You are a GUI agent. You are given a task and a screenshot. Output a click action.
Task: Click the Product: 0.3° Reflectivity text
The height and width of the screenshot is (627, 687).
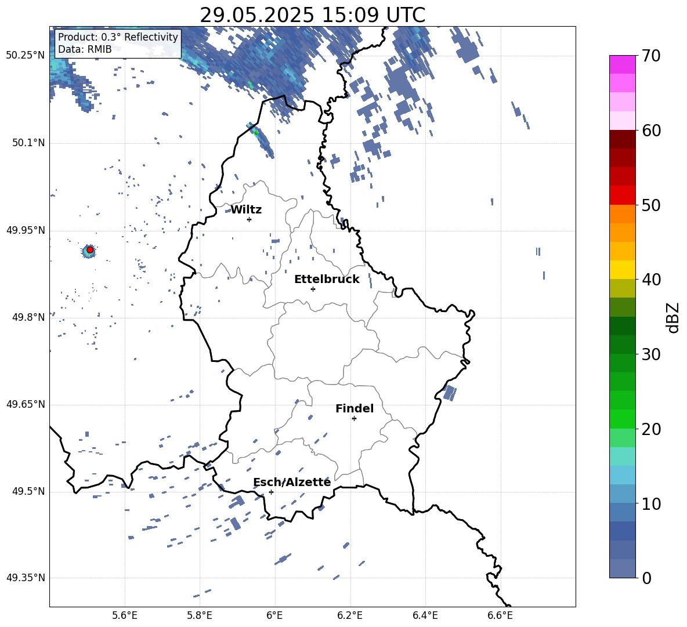118,37
